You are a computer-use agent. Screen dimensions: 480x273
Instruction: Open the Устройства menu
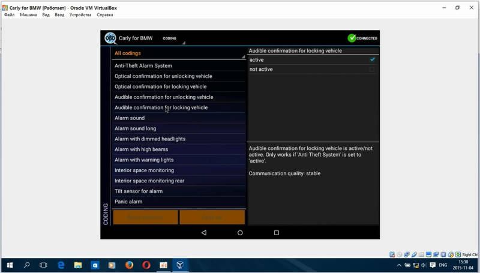[80, 15]
